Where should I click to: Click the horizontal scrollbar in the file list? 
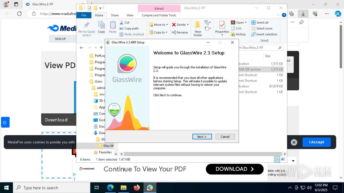click(202, 154)
